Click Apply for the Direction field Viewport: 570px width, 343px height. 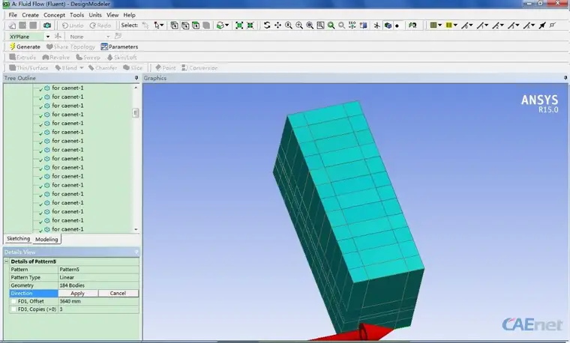(x=77, y=294)
